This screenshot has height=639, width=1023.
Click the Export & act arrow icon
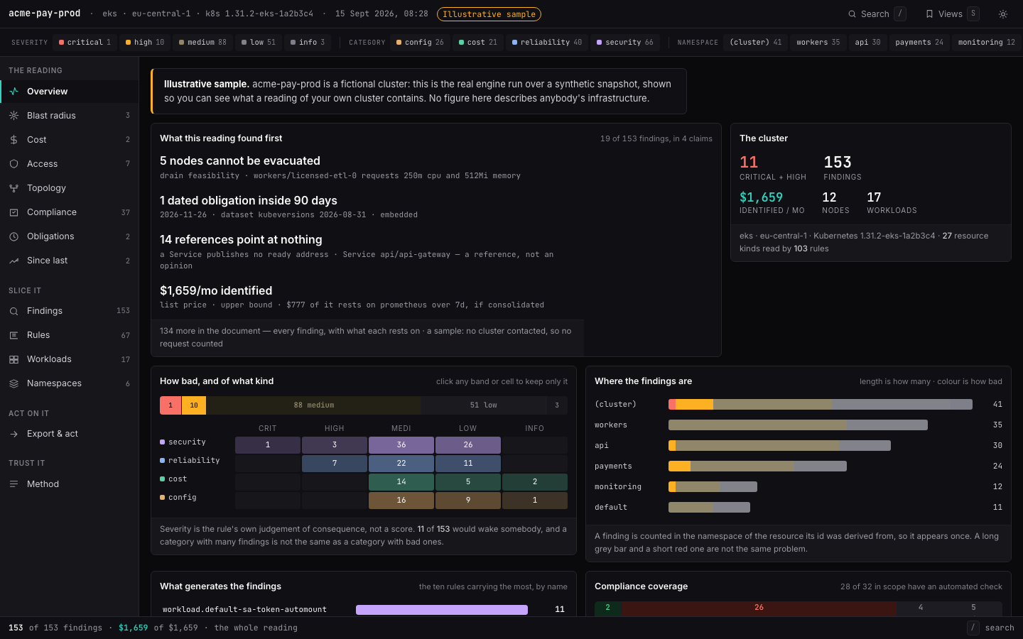[13, 434]
